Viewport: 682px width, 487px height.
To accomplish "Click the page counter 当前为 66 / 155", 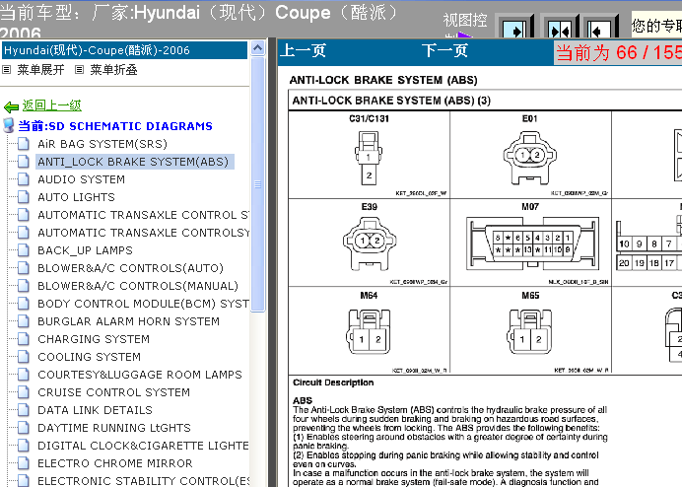I will tap(618, 52).
